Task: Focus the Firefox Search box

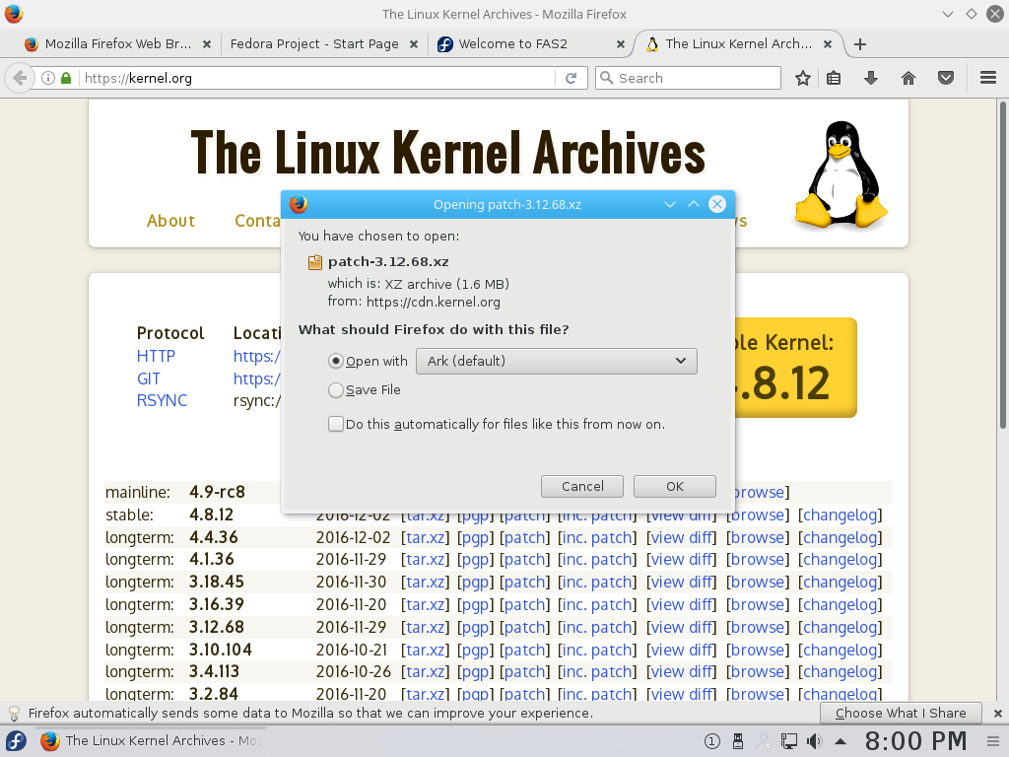Action: click(688, 78)
